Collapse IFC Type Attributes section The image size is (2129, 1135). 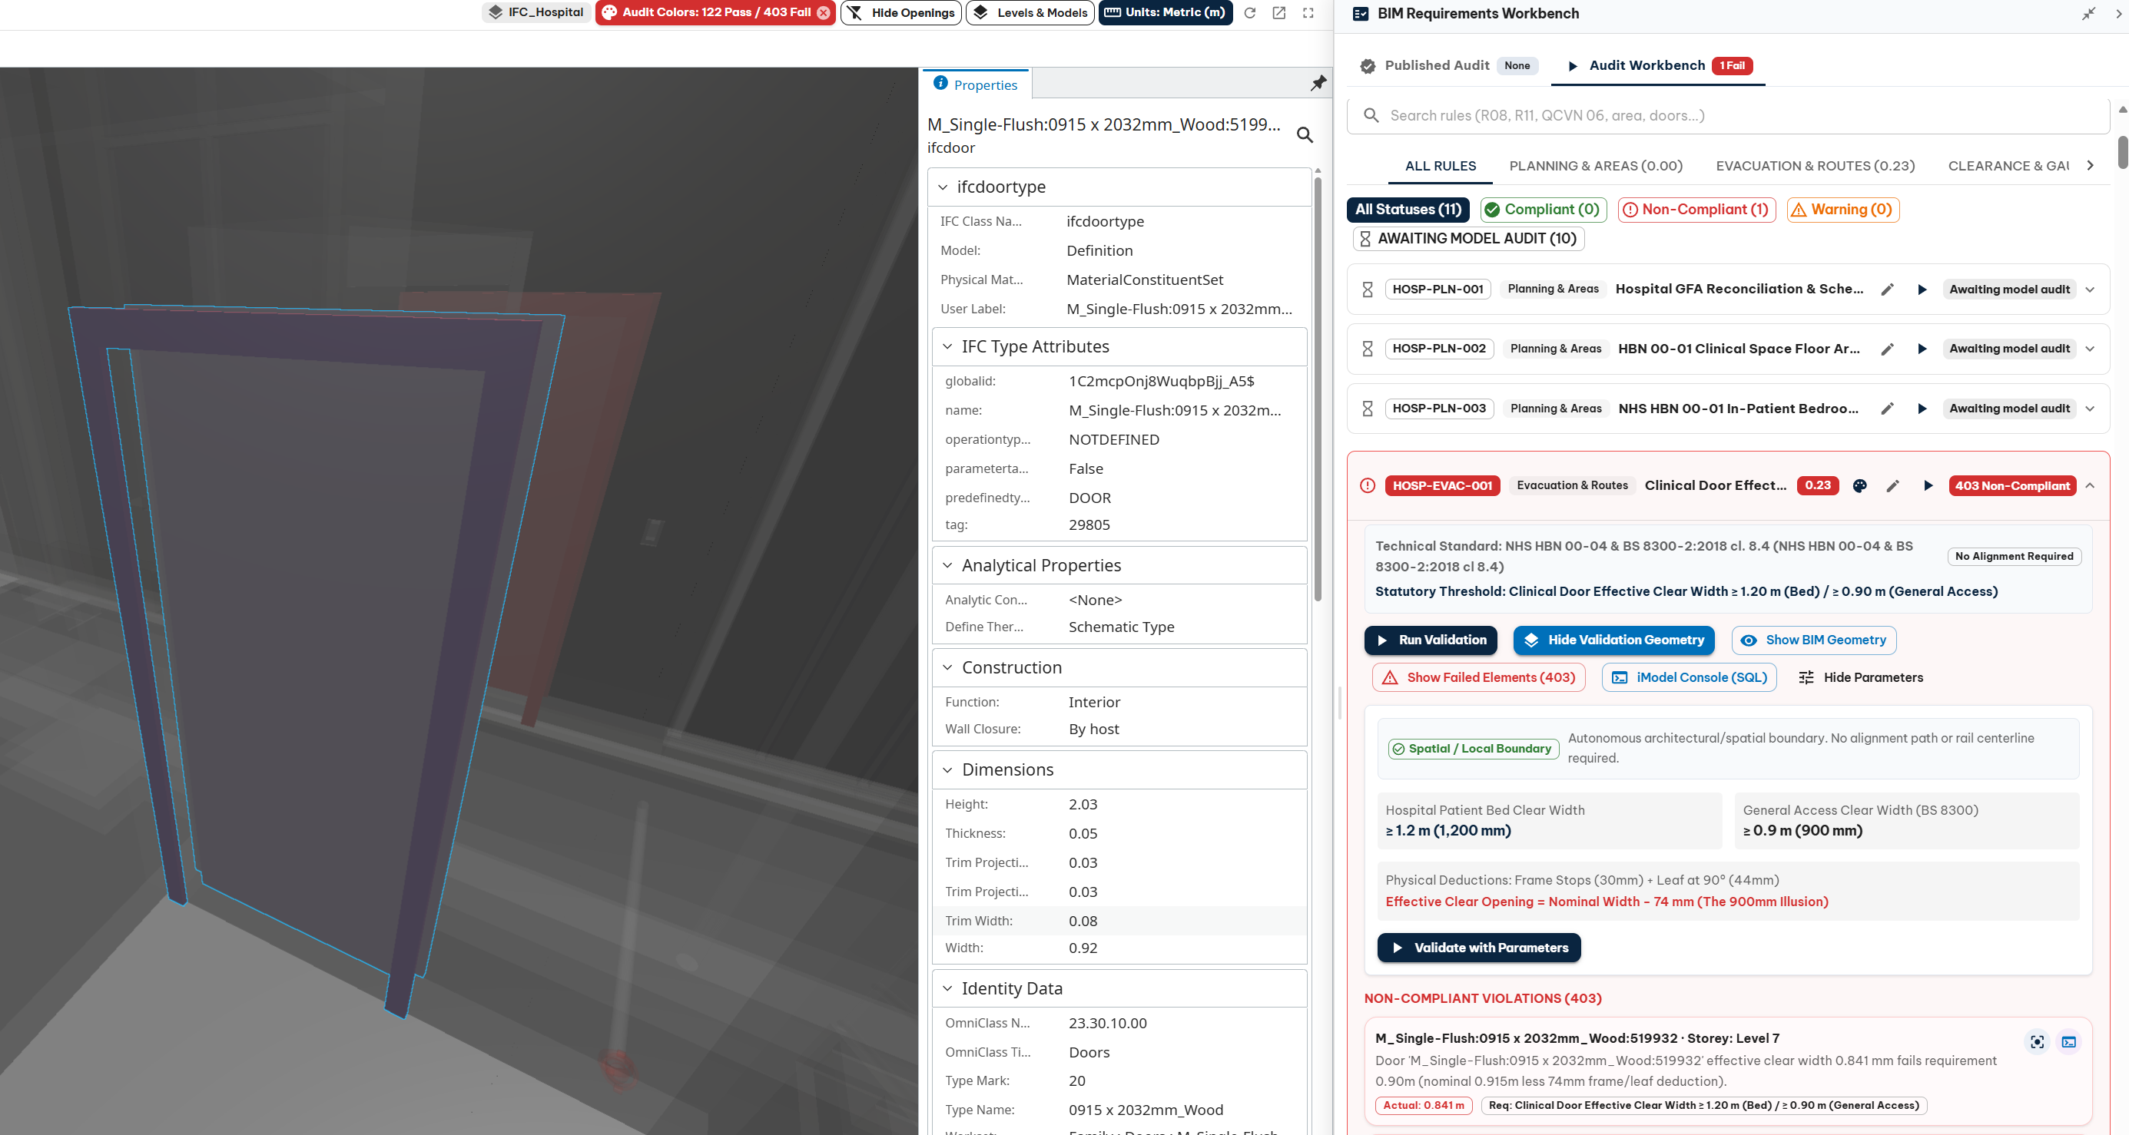click(947, 347)
